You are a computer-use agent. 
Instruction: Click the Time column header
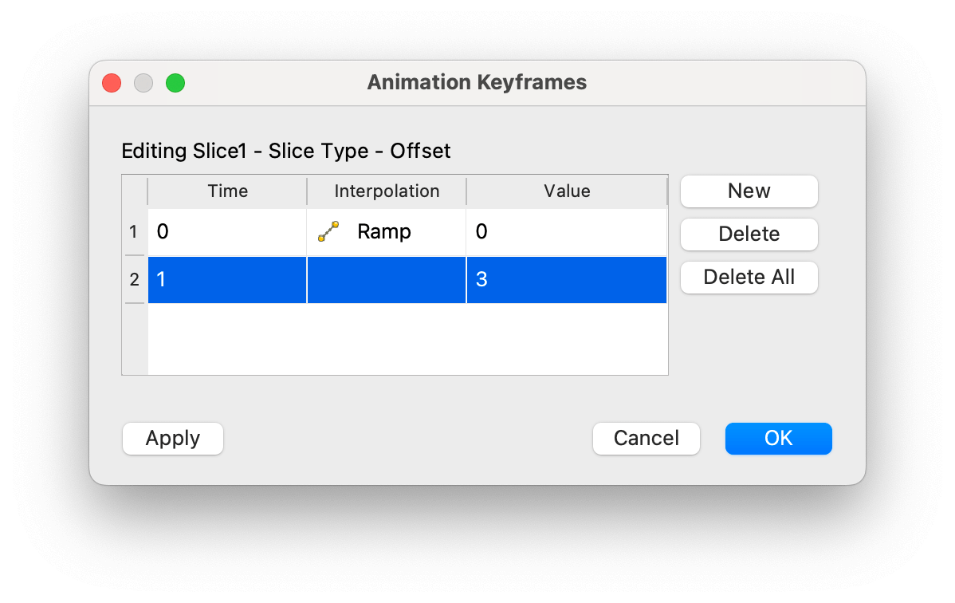tap(226, 191)
